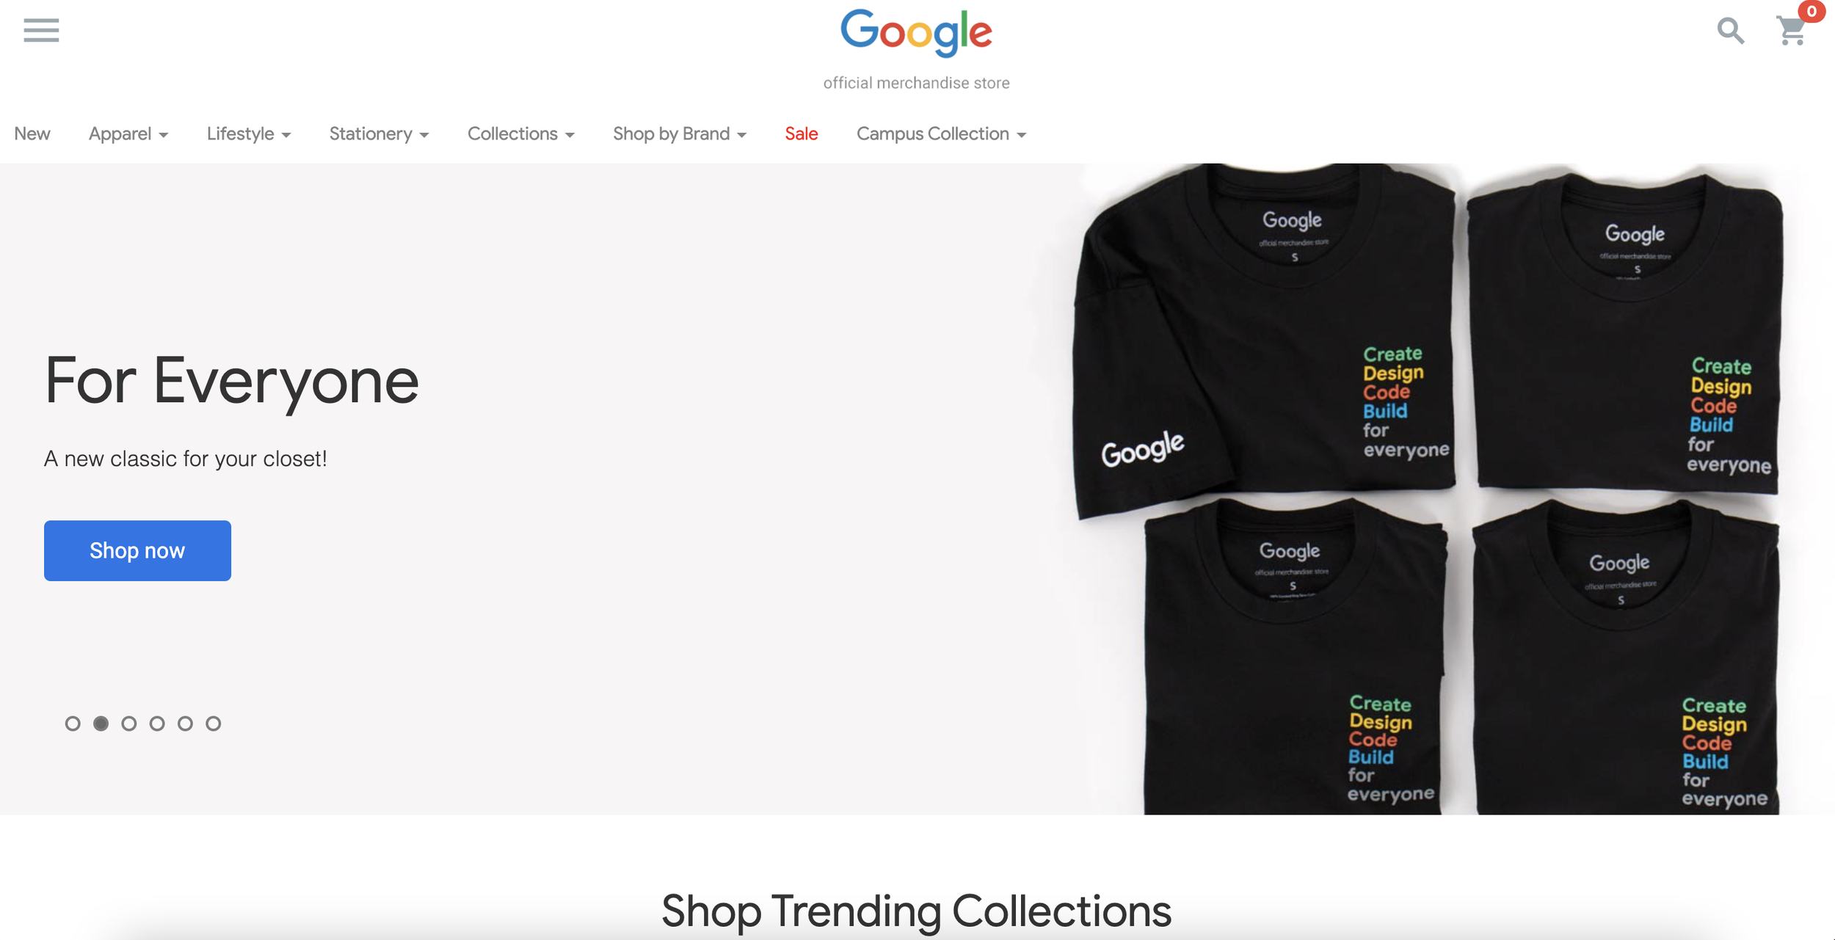Open the New menu item
The height and width of the screenshot is (940, 1835).
click(x=32, y=134)
